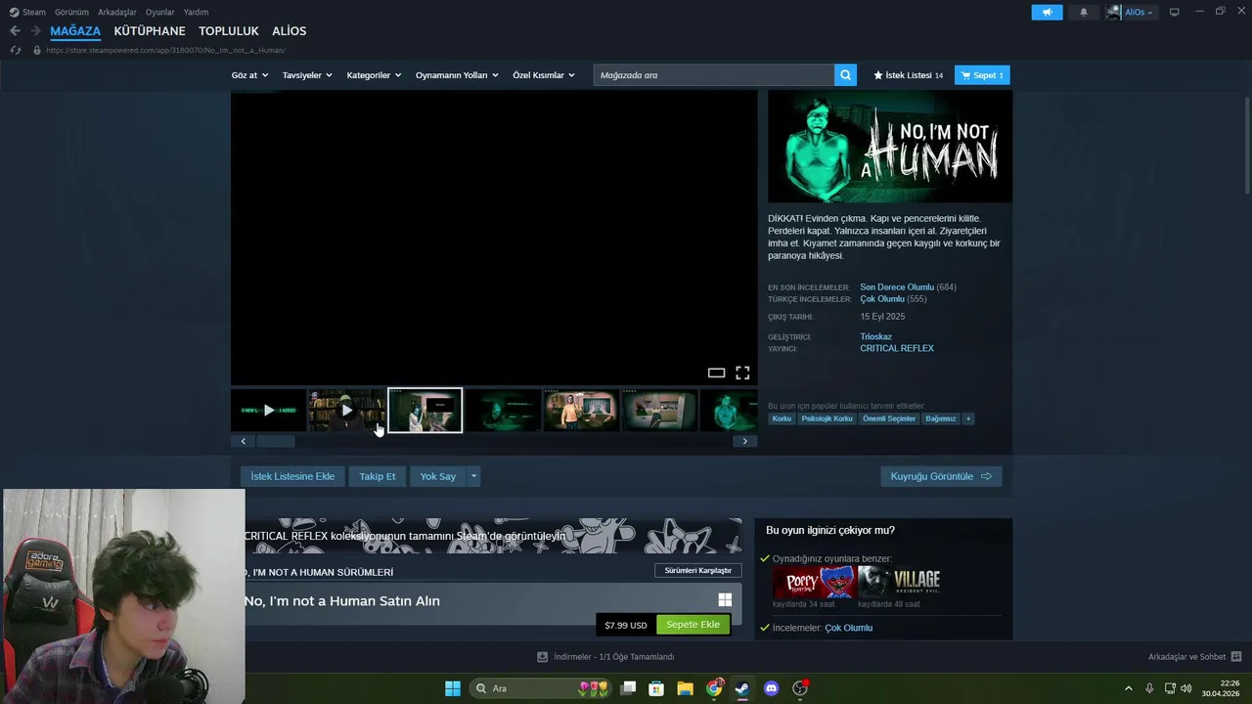Open Google Chrome from the taskbar

(x=714, y=688)
